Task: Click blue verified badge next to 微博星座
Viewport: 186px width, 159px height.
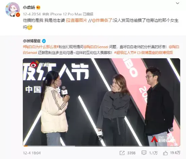Action: (44, 41)
